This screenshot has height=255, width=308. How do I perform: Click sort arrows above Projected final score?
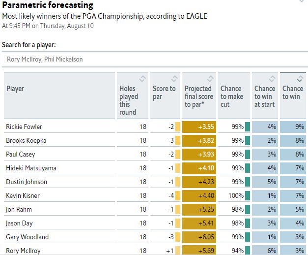210,79
